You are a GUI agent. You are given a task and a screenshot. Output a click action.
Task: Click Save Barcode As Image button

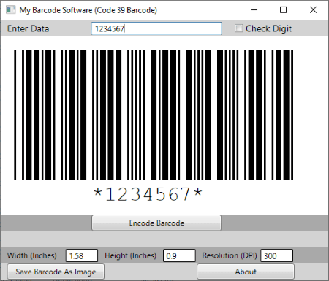pyautogui.click(x=56, y=272)
